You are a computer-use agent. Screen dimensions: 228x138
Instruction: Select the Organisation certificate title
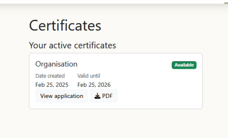[56, 64]
